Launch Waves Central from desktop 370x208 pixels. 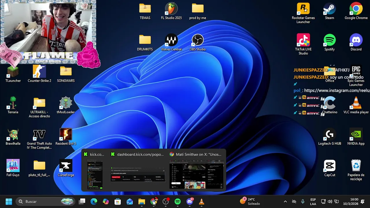[171, 43]
